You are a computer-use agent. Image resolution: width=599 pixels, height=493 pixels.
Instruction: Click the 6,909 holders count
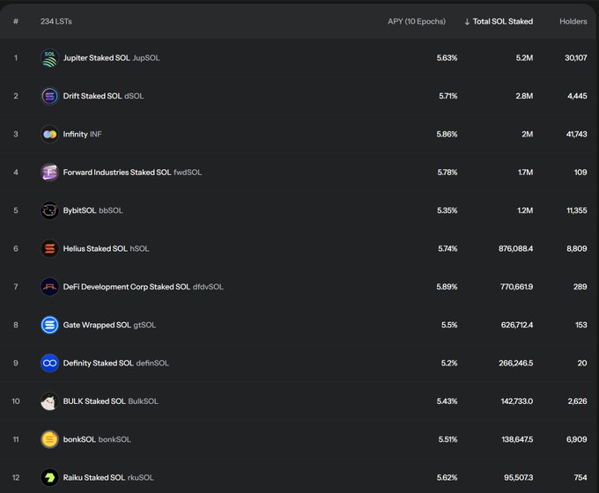(577, 439)
